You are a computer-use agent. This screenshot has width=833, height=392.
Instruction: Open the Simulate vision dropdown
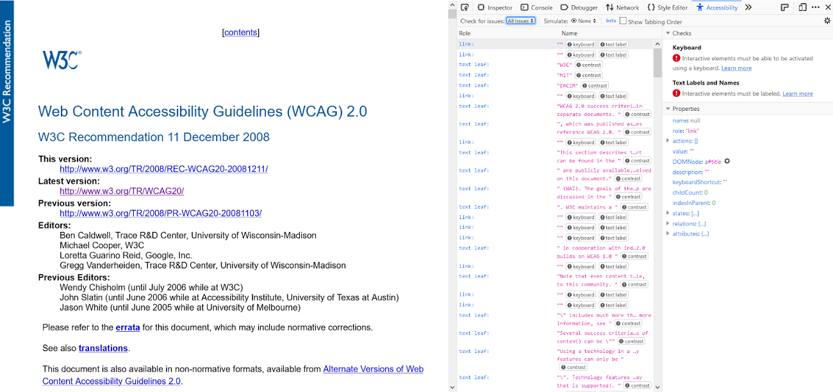[x=583, y=21]
